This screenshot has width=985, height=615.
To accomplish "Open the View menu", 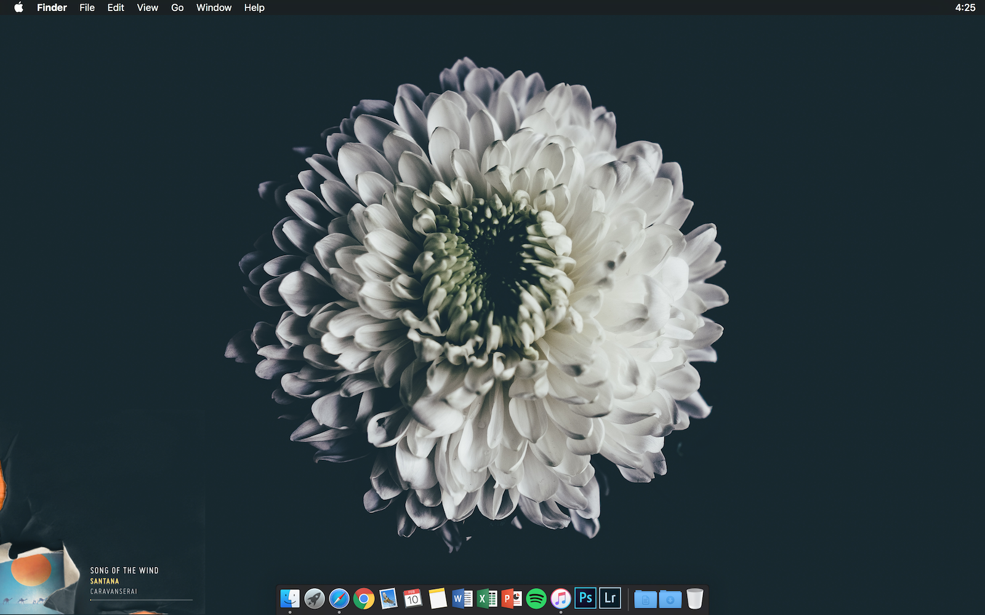I will (148, 7).
